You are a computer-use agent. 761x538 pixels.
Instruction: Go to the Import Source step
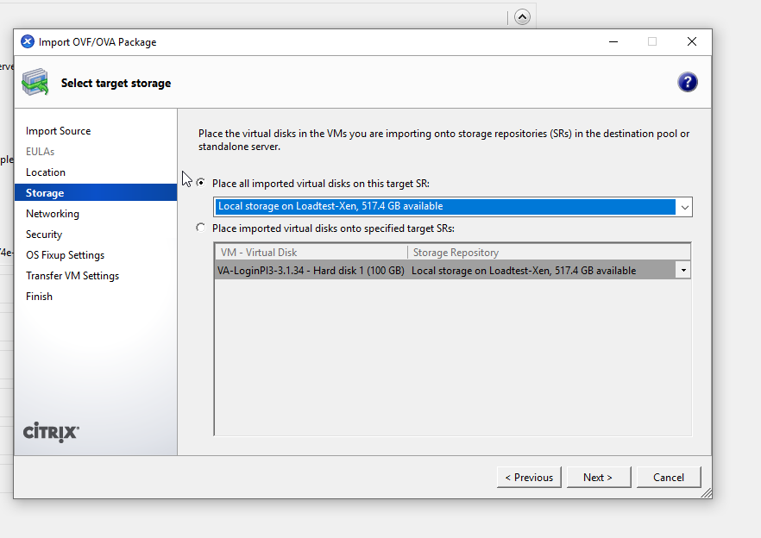(x=59, y=131)
